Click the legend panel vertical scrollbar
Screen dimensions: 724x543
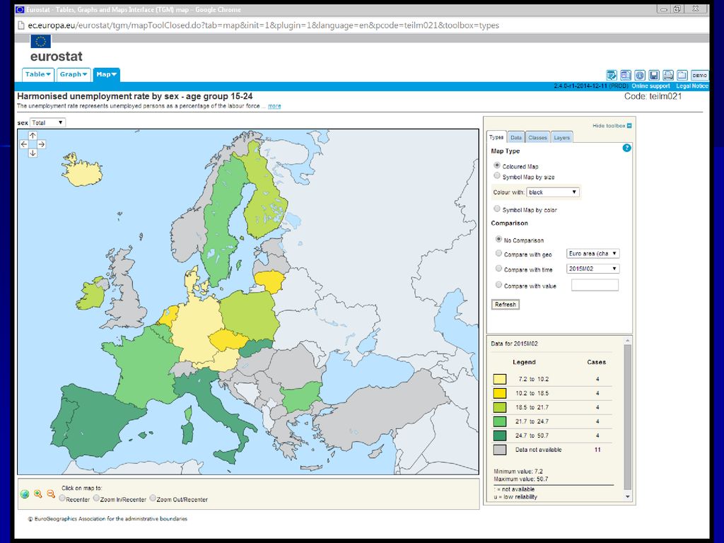628,418
